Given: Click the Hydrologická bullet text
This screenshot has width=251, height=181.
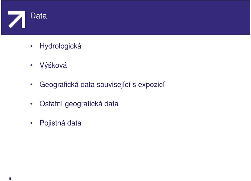Looking at the screenshot, I should coord(60,46).
